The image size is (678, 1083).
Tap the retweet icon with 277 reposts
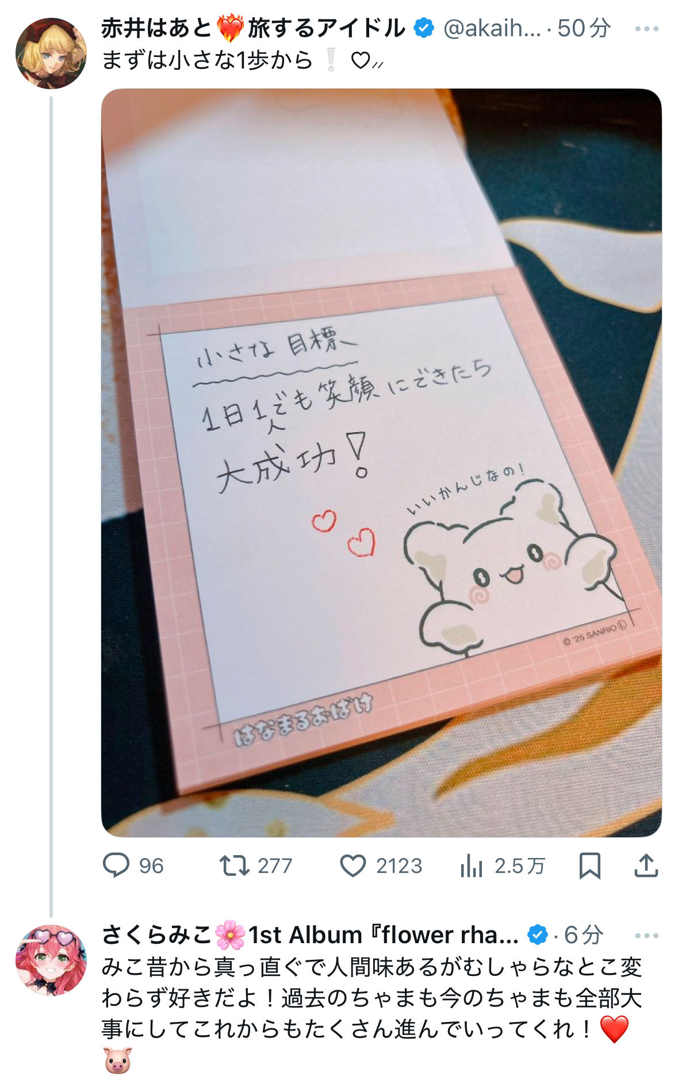click(x=234, y=865)
